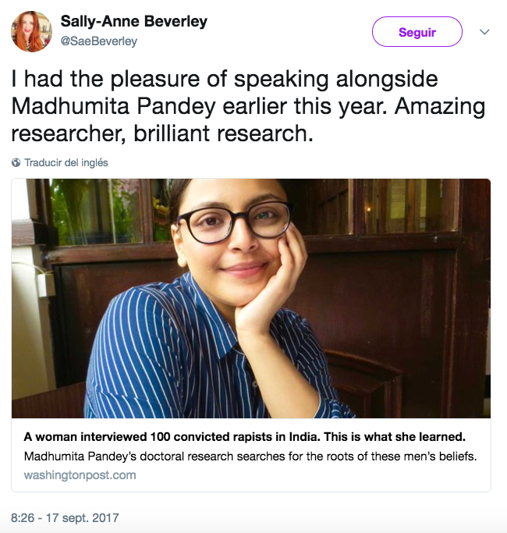Select Traducir del inglés to translate the tweet
This screenshot has width=507, height=533.
[66, 163]
